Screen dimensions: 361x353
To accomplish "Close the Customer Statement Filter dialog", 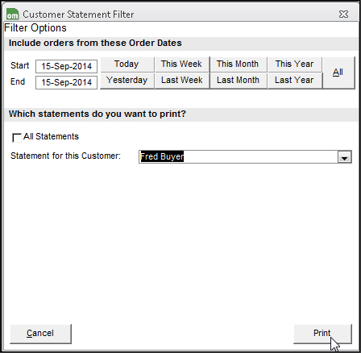I will click(x=343, y=14).
